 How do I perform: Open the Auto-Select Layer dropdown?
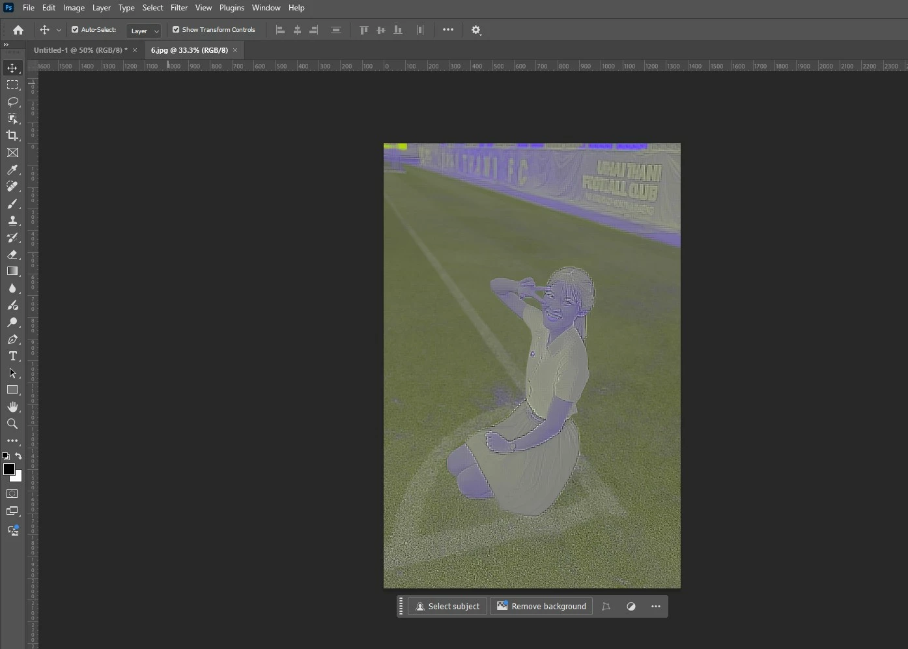click(143, 31)
